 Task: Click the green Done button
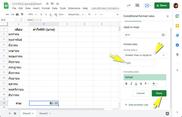[x=159, y=93]
